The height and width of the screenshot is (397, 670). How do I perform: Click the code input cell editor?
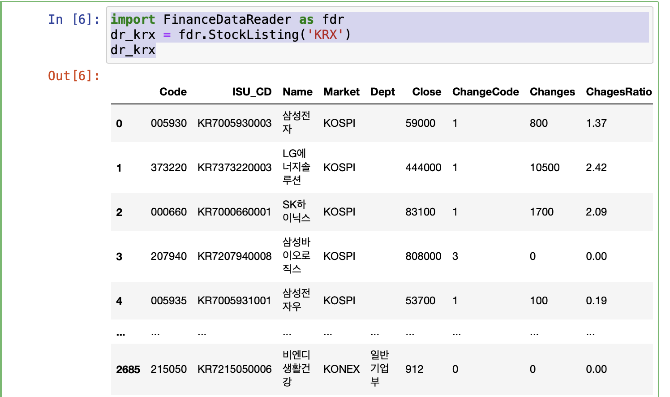point(380,35)
